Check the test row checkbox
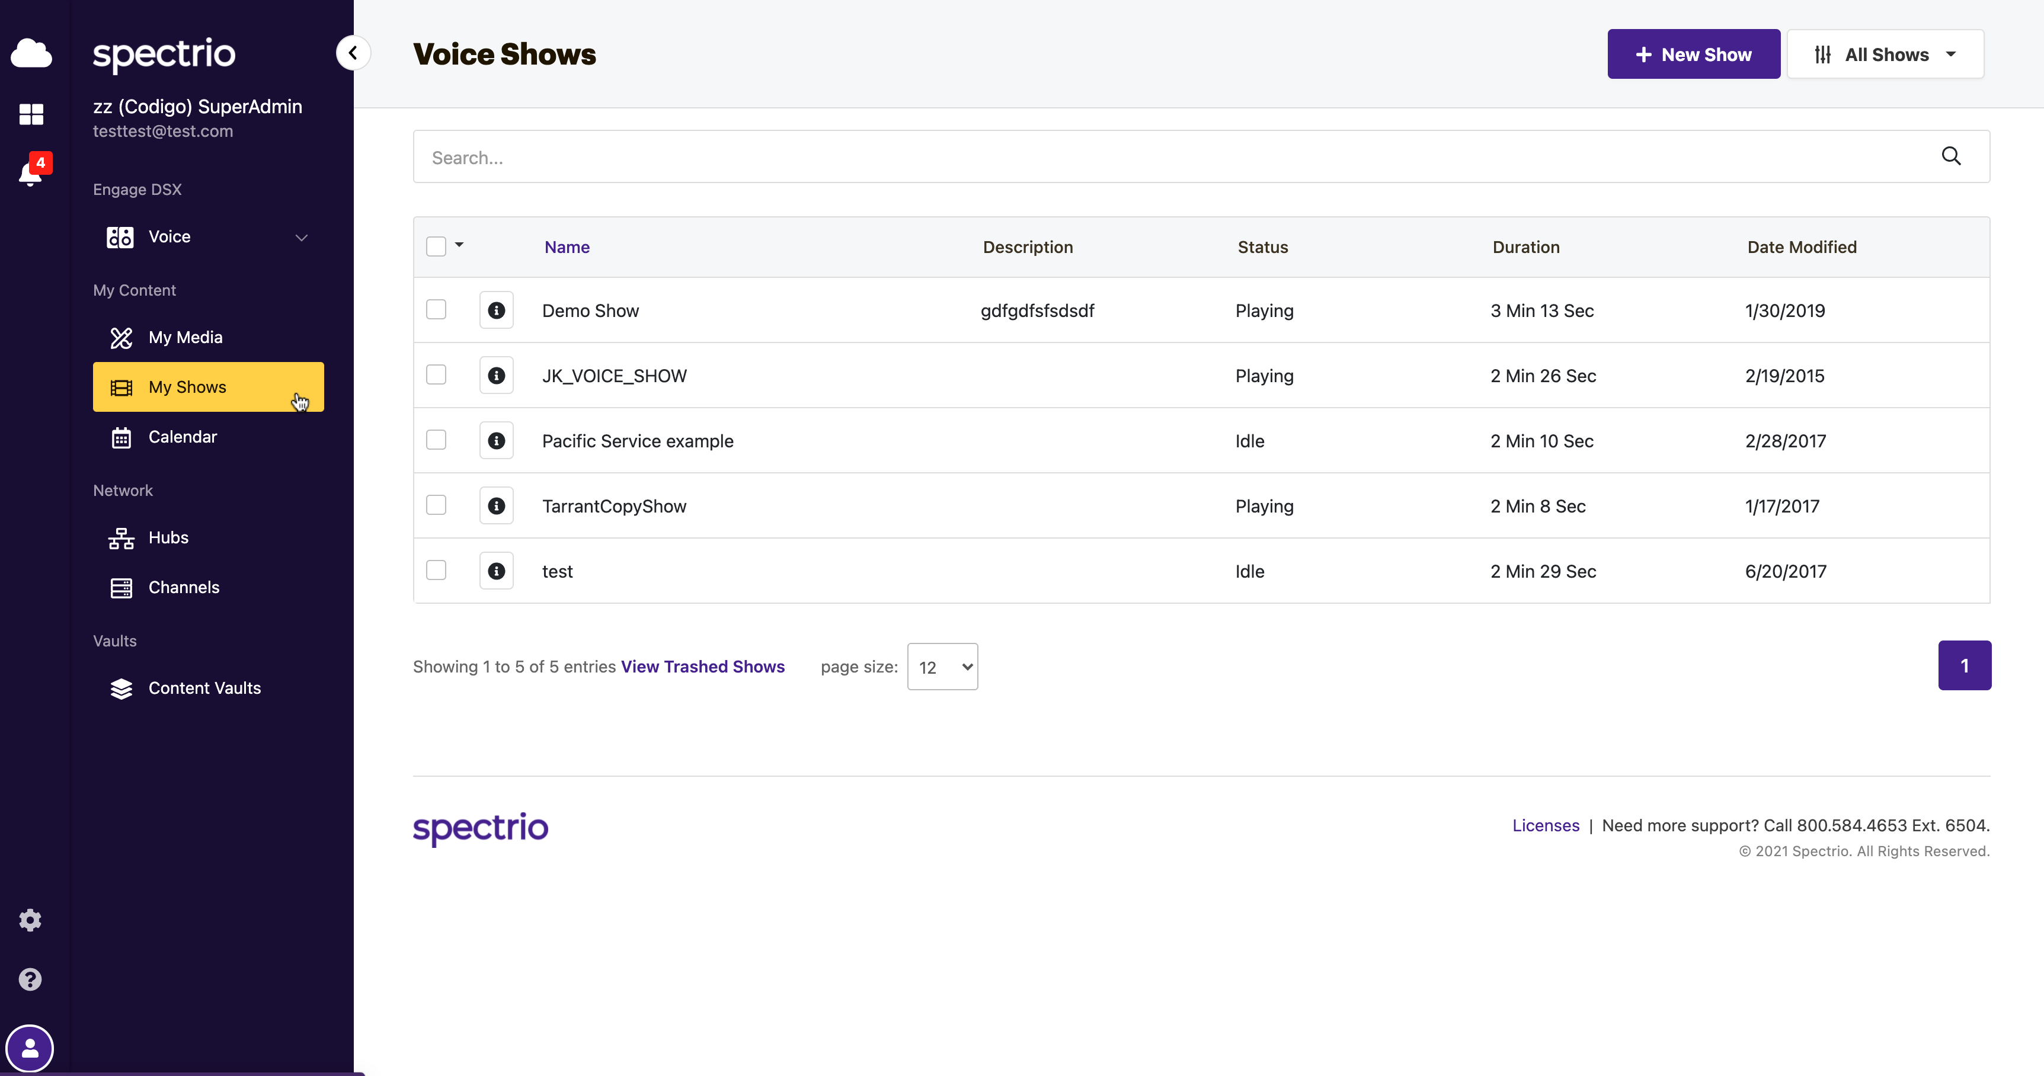This screenshot has width=2044, height=1076. click(x=436, y=569)
